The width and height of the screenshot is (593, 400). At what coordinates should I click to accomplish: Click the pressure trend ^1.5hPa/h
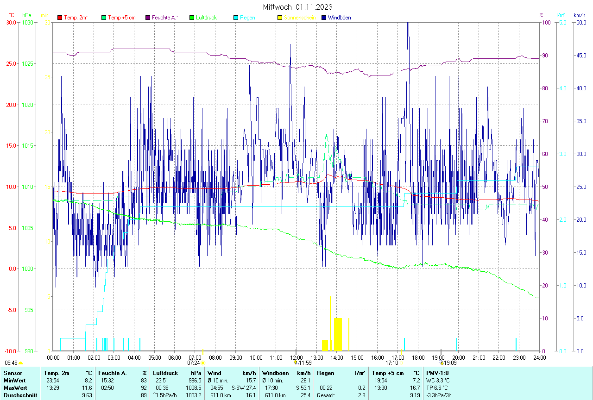tap(165, 395)
